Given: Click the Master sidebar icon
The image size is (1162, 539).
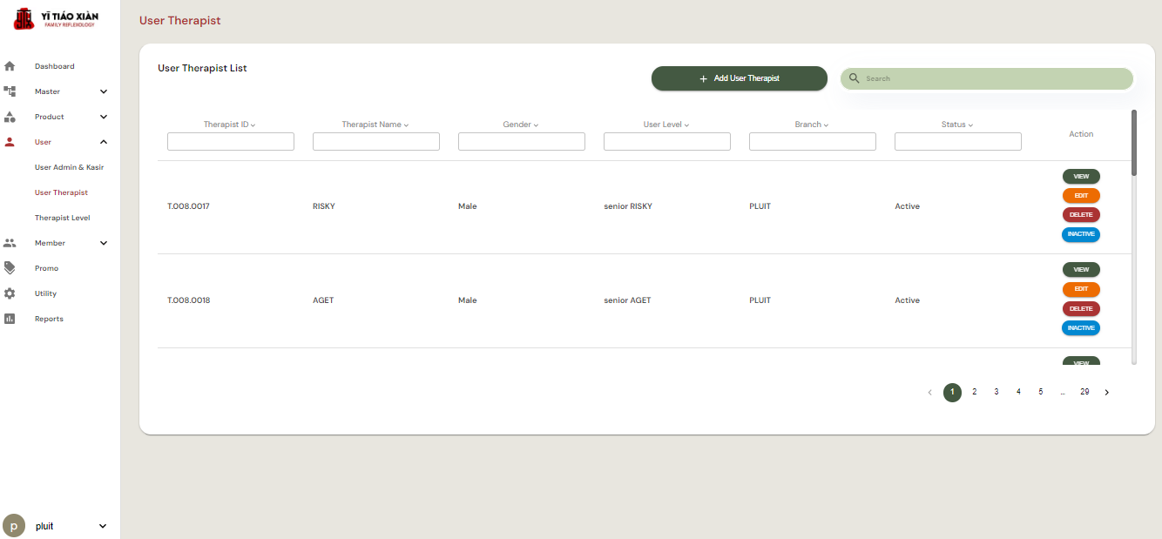Looking at the screenshot, I should [10, 91].
